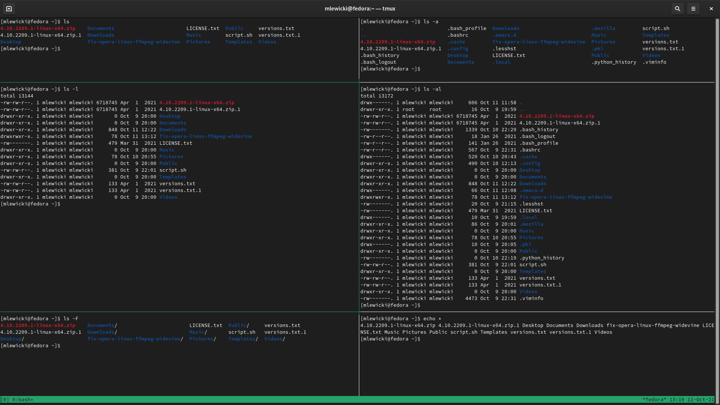Click the empty prompt in the ls -F pane
The height and width of the screenshot is (405, 720).
[x=30, y=346]
